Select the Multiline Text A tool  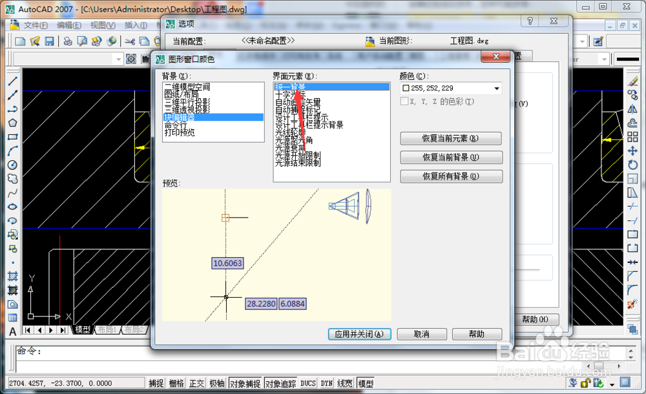click(x=13, y=332)
